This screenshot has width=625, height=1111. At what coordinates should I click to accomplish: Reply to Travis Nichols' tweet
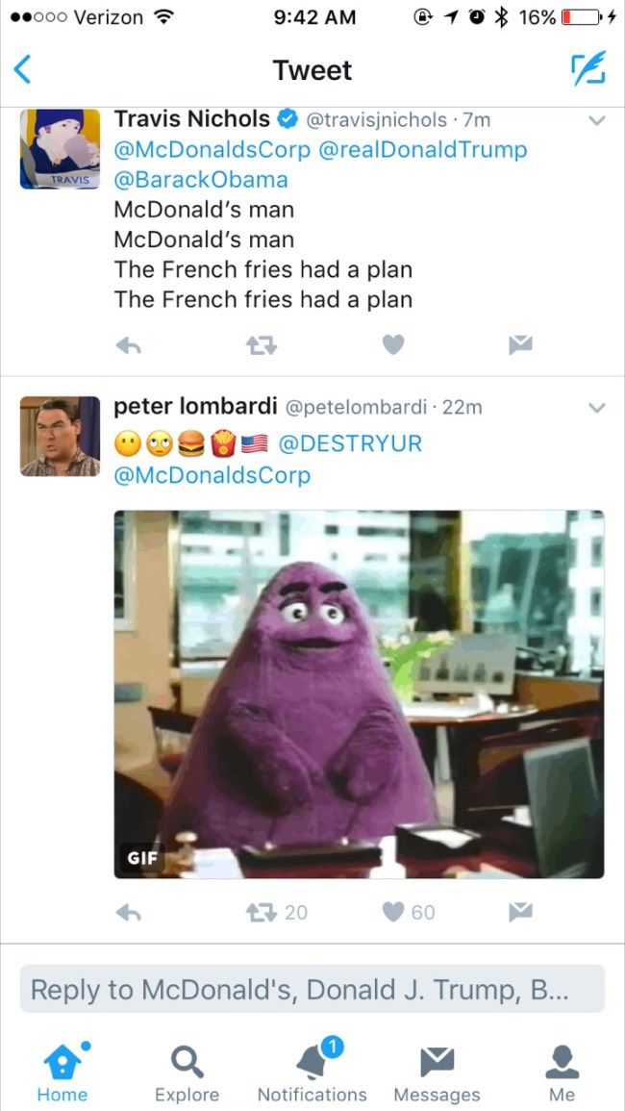point(128,345)
